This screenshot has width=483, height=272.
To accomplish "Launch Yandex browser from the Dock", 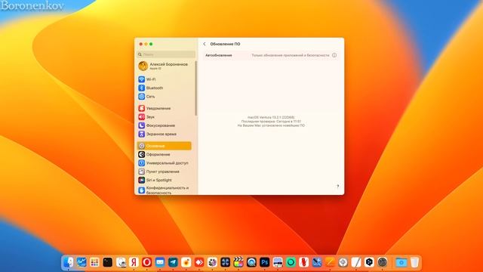I will click(134, 262).
